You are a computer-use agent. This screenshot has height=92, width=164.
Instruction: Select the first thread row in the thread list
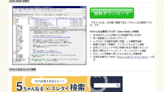(x=57, y=20)
